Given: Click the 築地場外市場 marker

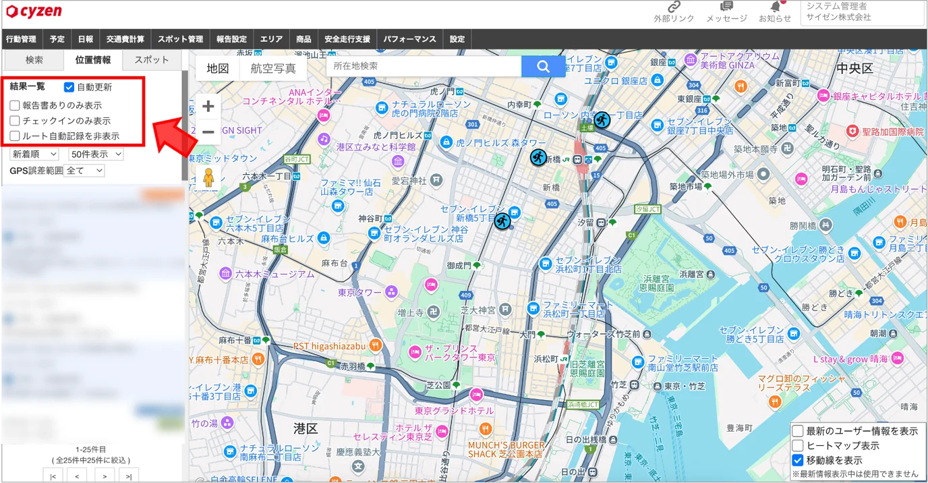Looking at the screenshot, I should pos(763,174).
